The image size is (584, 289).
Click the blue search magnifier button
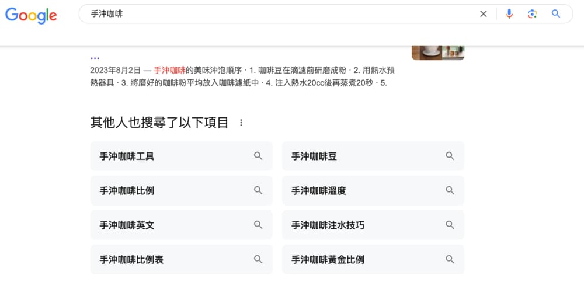[x=556, y=14]
